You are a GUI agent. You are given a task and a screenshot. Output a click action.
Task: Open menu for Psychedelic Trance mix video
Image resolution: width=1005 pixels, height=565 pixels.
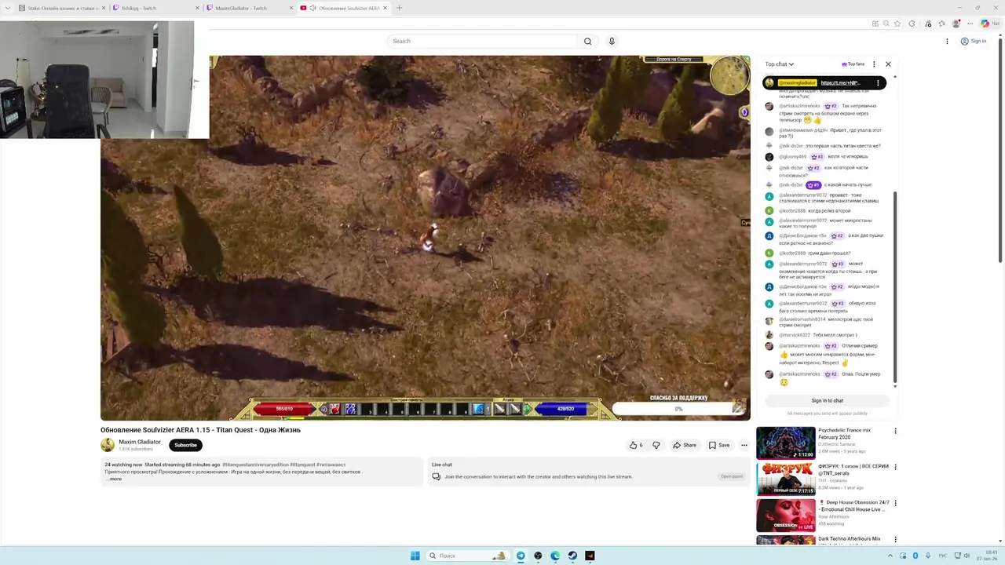tap(895, 431)
